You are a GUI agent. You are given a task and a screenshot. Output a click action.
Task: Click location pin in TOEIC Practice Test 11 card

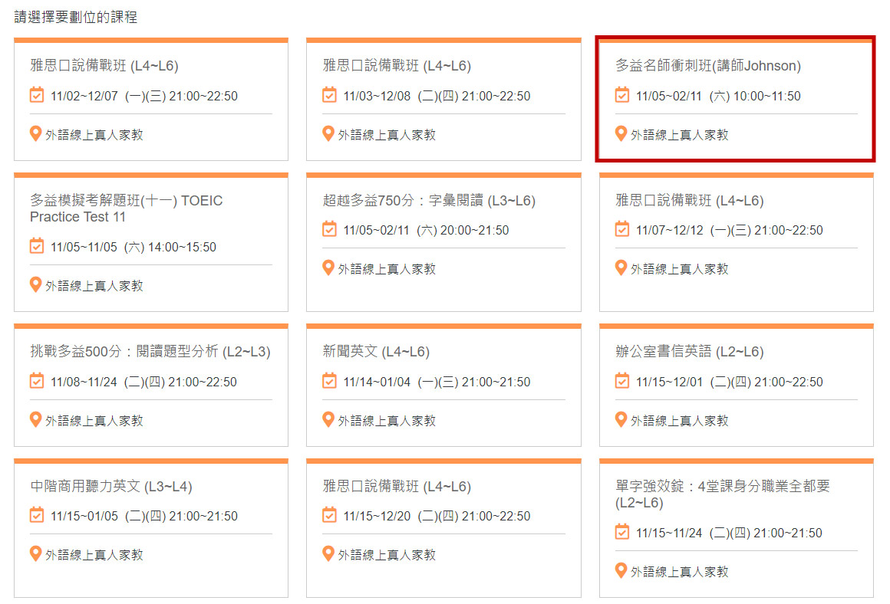pos(35,284)
